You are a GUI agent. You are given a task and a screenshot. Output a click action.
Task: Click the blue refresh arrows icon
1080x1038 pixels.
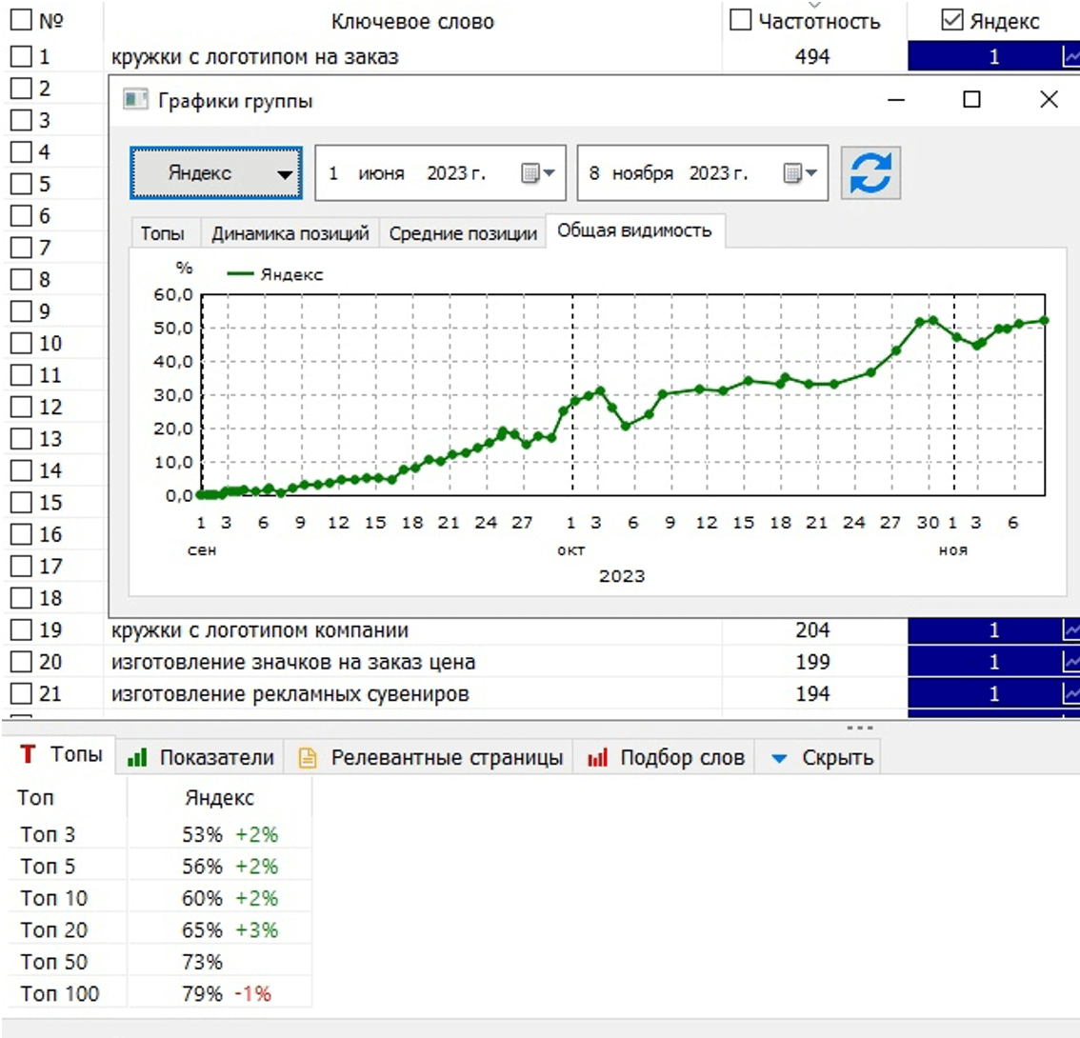(870, 173)
